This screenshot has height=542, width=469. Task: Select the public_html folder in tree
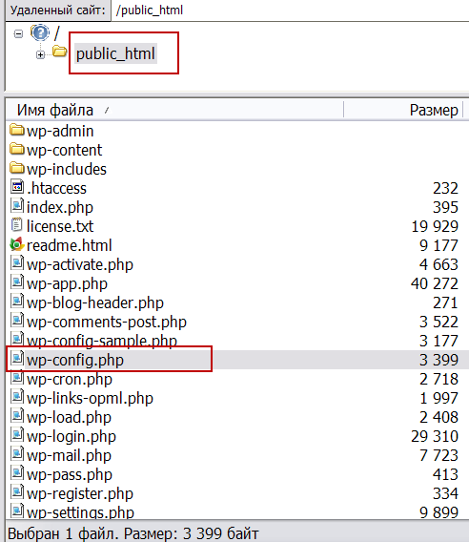point(115,53)
